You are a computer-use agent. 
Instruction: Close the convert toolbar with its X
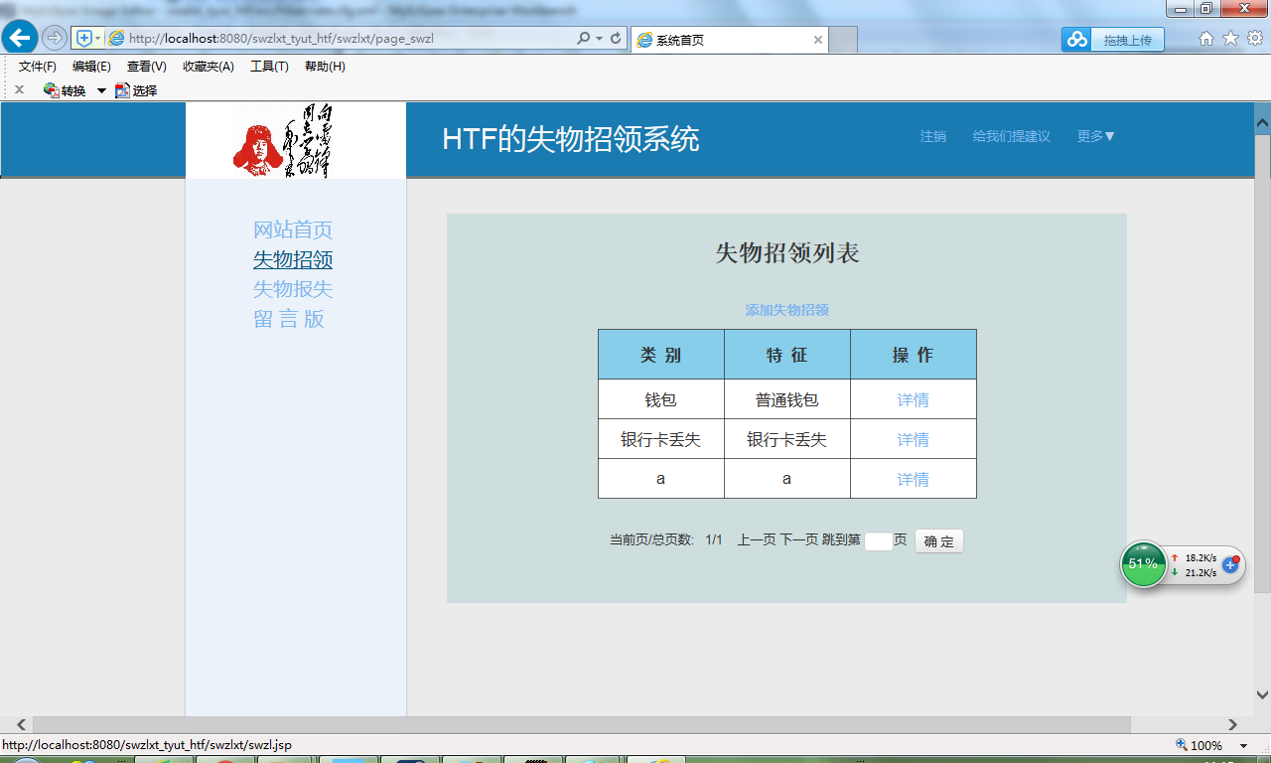pyautogui.click(x=19, y=89)
